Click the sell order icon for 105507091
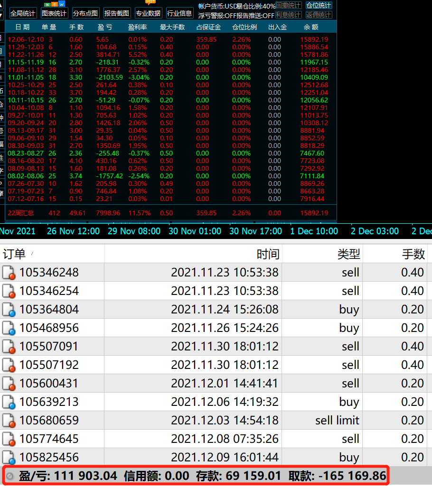 [x=8, y=346]
